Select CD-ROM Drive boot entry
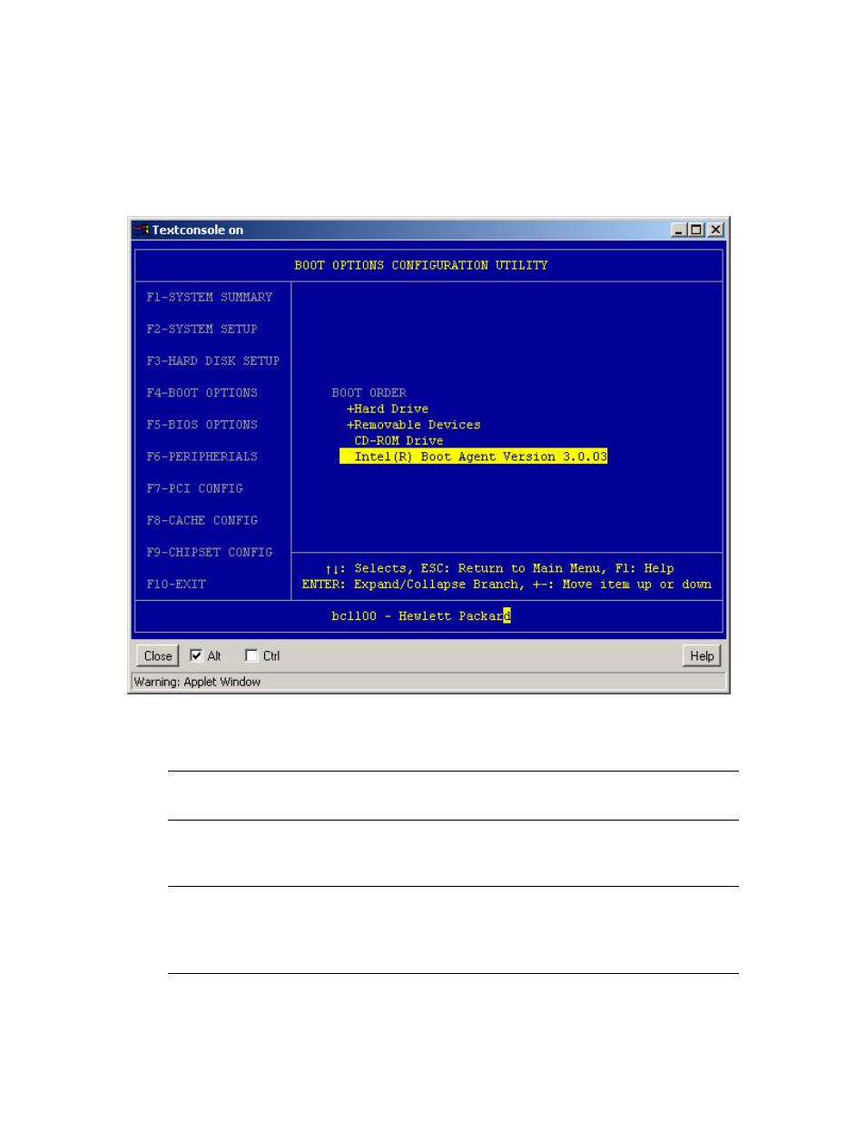This screenshot has width=866, height=1121. 399,441
